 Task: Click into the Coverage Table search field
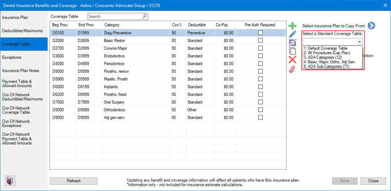pyautogui.click(x=114, y=16)
